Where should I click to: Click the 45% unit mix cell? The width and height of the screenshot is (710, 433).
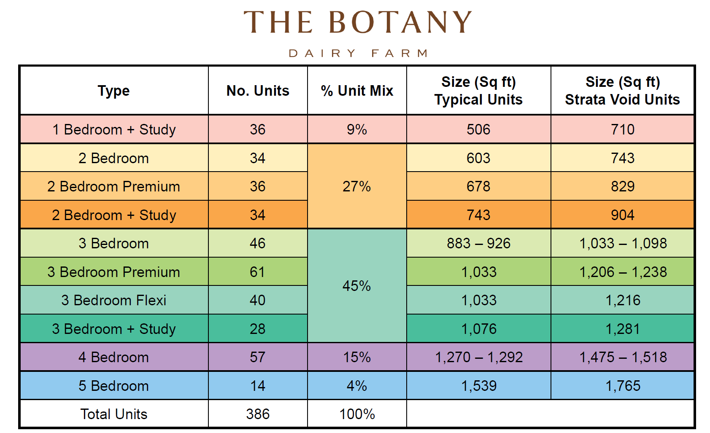point(357,286)
